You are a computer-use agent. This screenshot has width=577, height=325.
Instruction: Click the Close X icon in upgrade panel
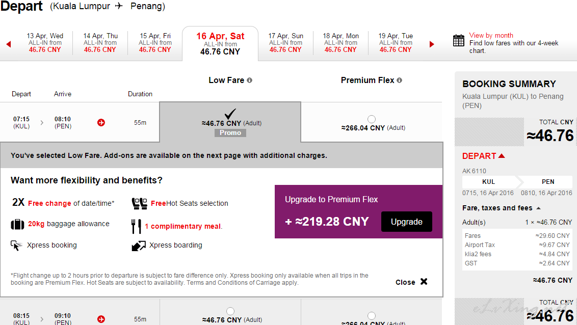tap(424, 282)
